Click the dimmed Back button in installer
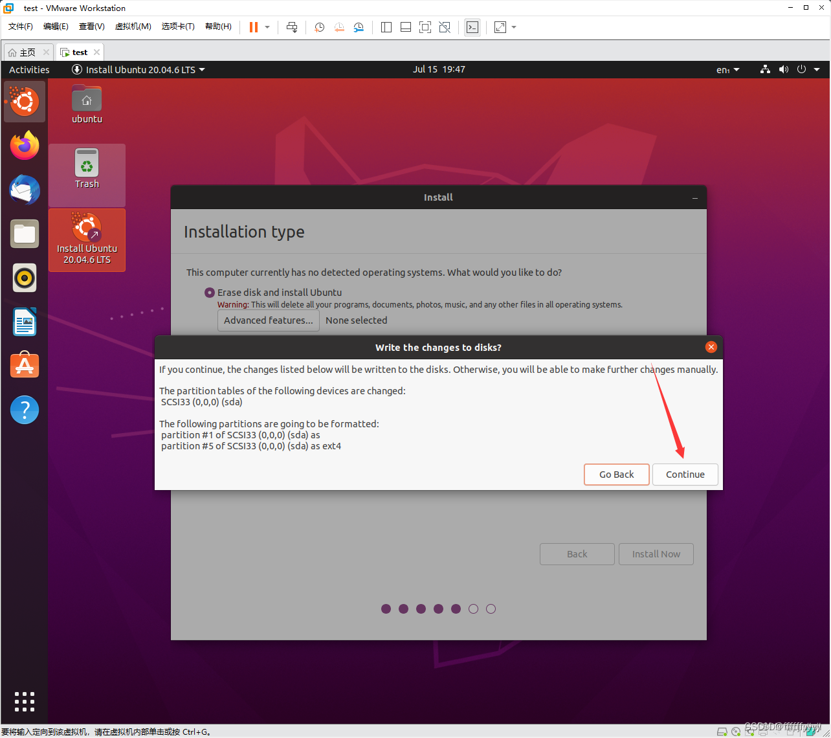831x738 pixels. click(x=577, y=554)
